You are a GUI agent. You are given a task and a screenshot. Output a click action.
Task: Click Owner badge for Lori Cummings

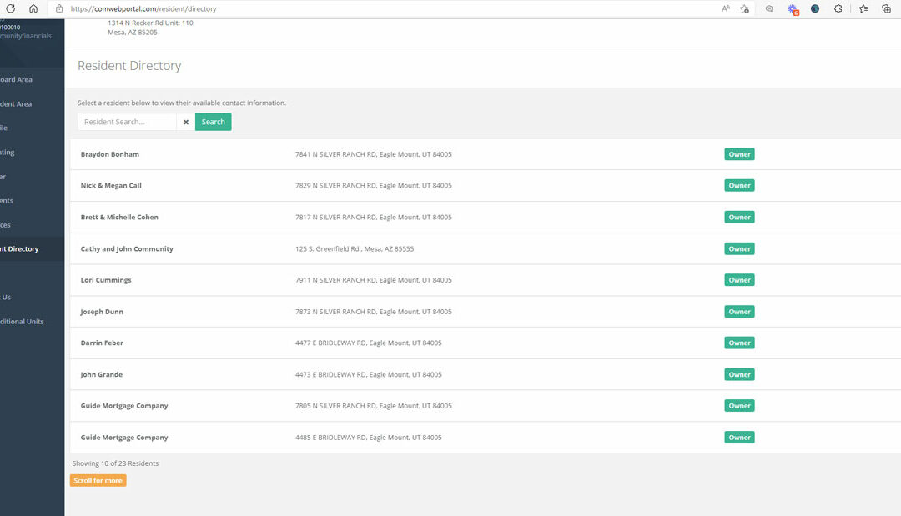739,280
